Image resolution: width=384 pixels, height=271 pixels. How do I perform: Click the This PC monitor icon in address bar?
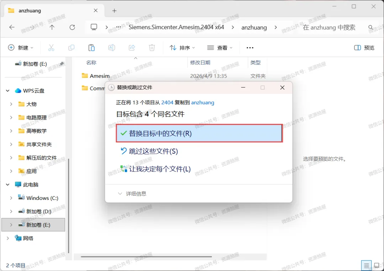(94, 27)
